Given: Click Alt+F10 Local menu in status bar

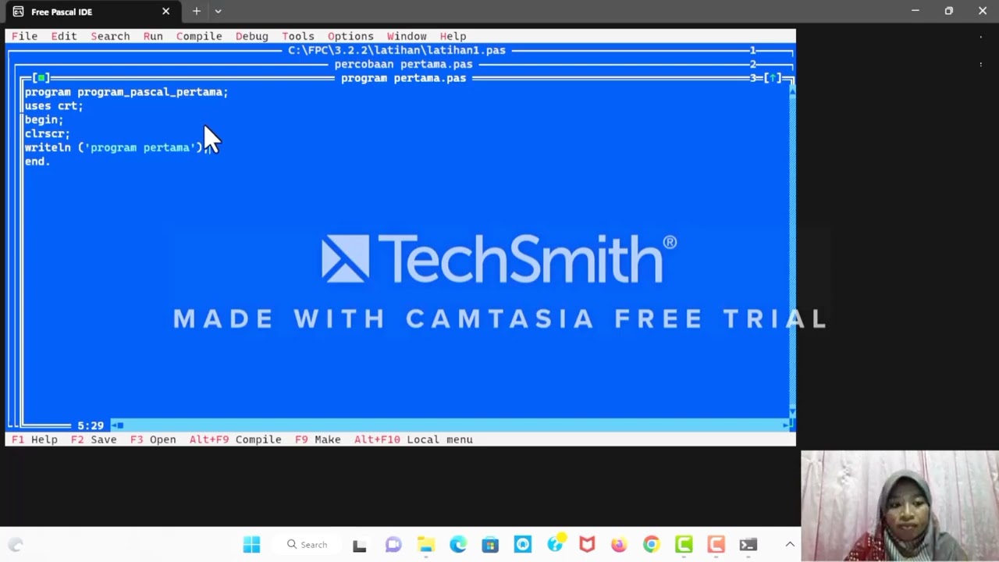Looking at the screenshot, I should [x=413, y=439].
